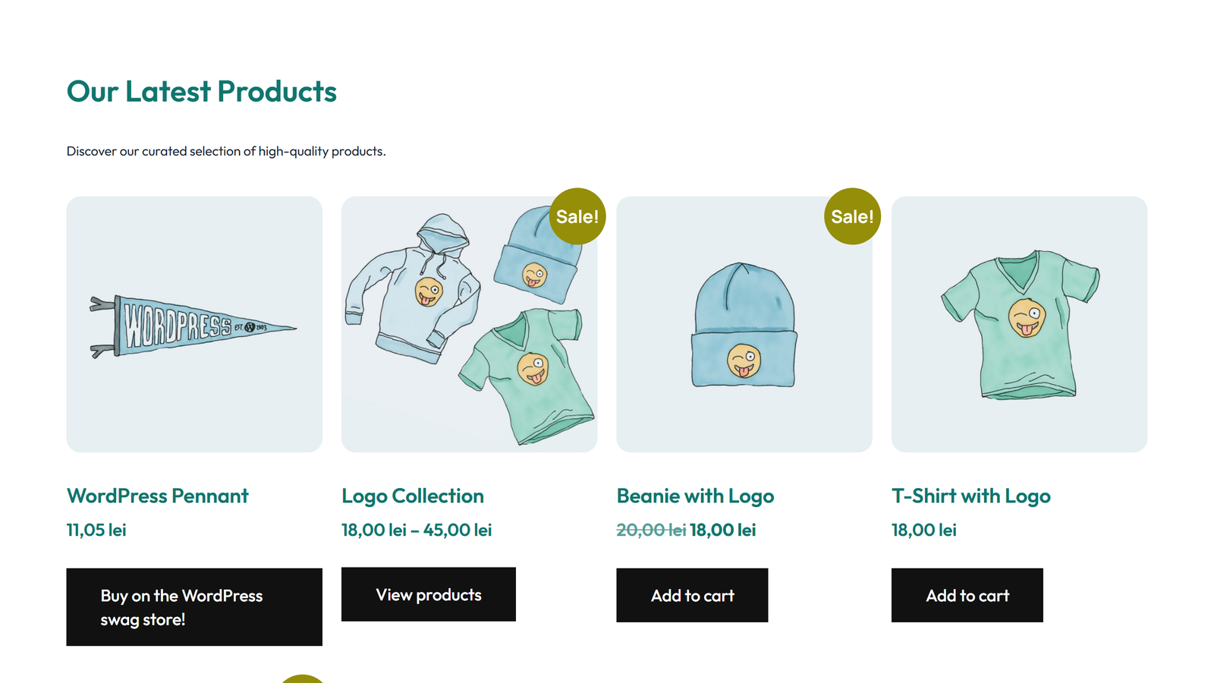Click the Our Latest Products heading
This screenshot has width=1214, height=683.
point(202,91)
